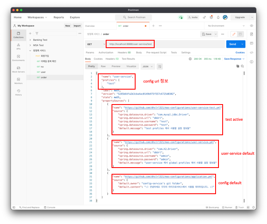Expand the Banking Test collection
Screen dimensions: 267x224
30,40
